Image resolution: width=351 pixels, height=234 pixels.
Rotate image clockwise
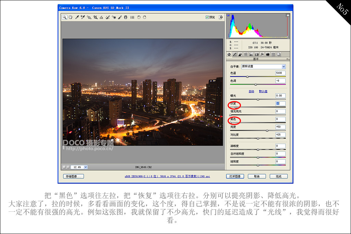click(145, 17)
